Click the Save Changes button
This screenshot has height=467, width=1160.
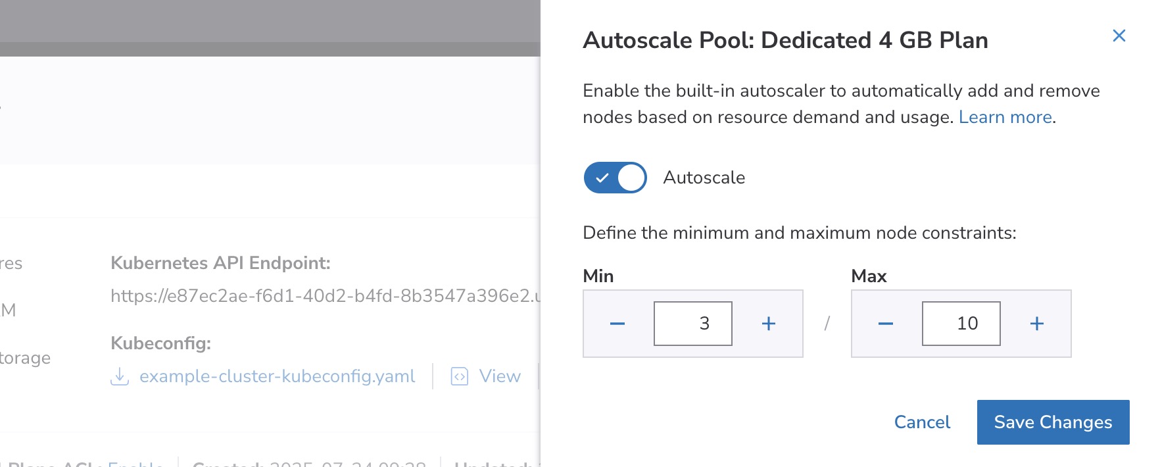[1052, 422]
